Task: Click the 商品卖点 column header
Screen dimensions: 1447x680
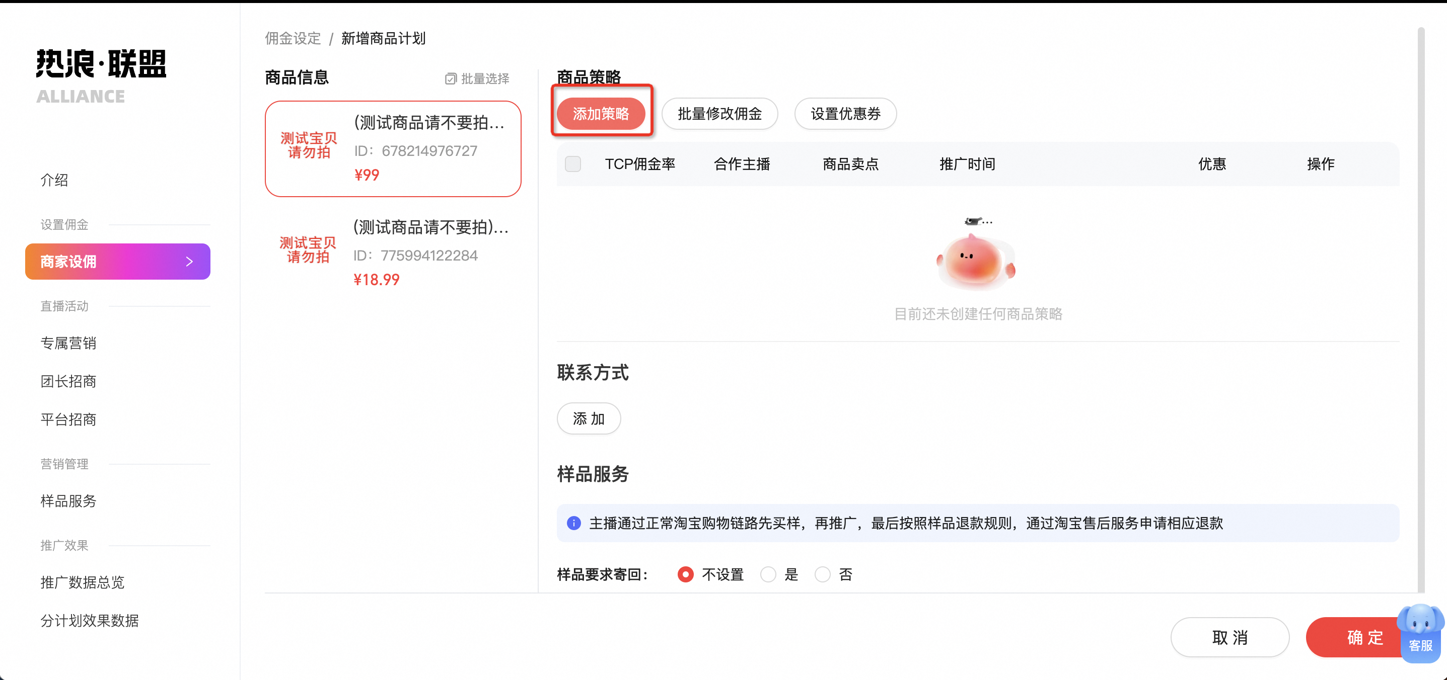Action: point(850,164)
